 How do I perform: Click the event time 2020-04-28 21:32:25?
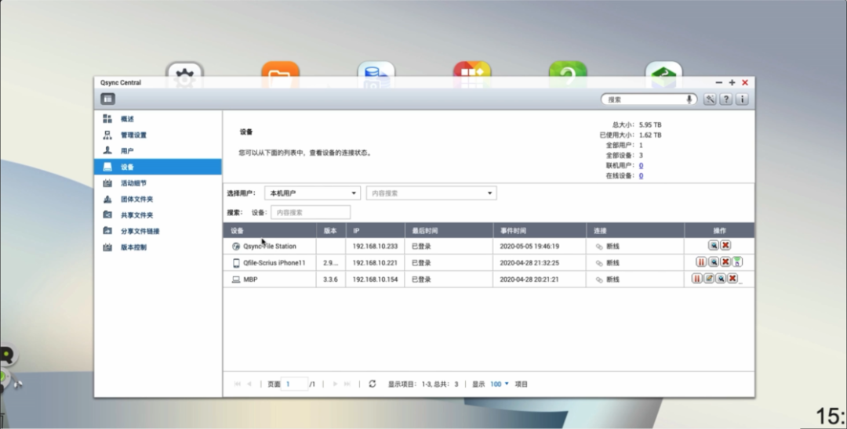pos(529,263)
